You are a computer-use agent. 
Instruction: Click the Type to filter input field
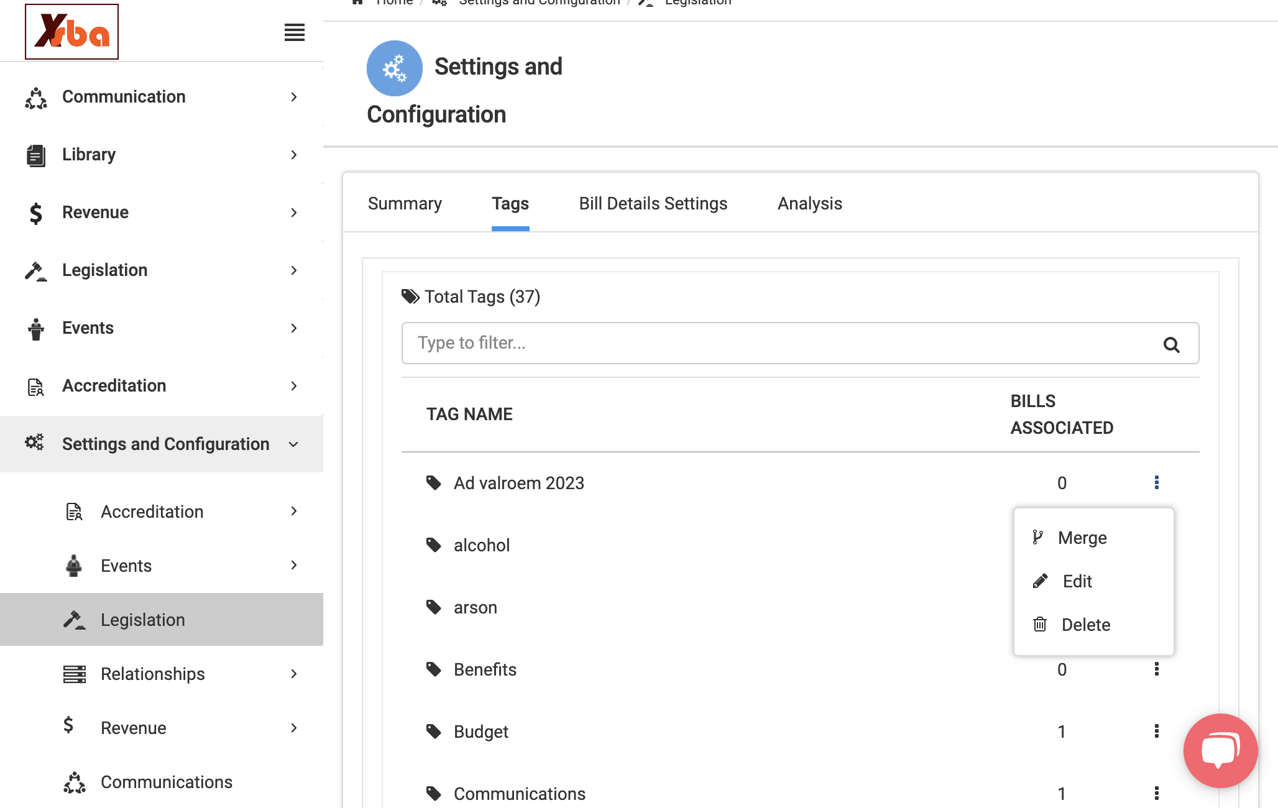(800, 343)
